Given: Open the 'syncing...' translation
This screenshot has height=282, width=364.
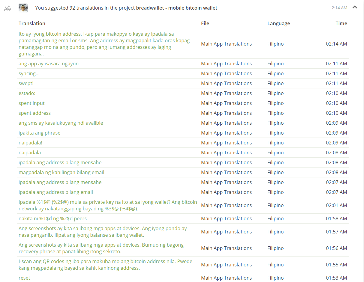Looking at the screenshot, I should click(29, 73).
